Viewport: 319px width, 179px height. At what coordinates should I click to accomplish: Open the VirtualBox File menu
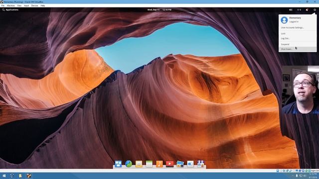tap(3, 5)
